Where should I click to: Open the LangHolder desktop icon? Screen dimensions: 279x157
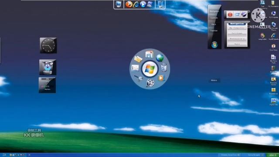(x=262, y=36)
